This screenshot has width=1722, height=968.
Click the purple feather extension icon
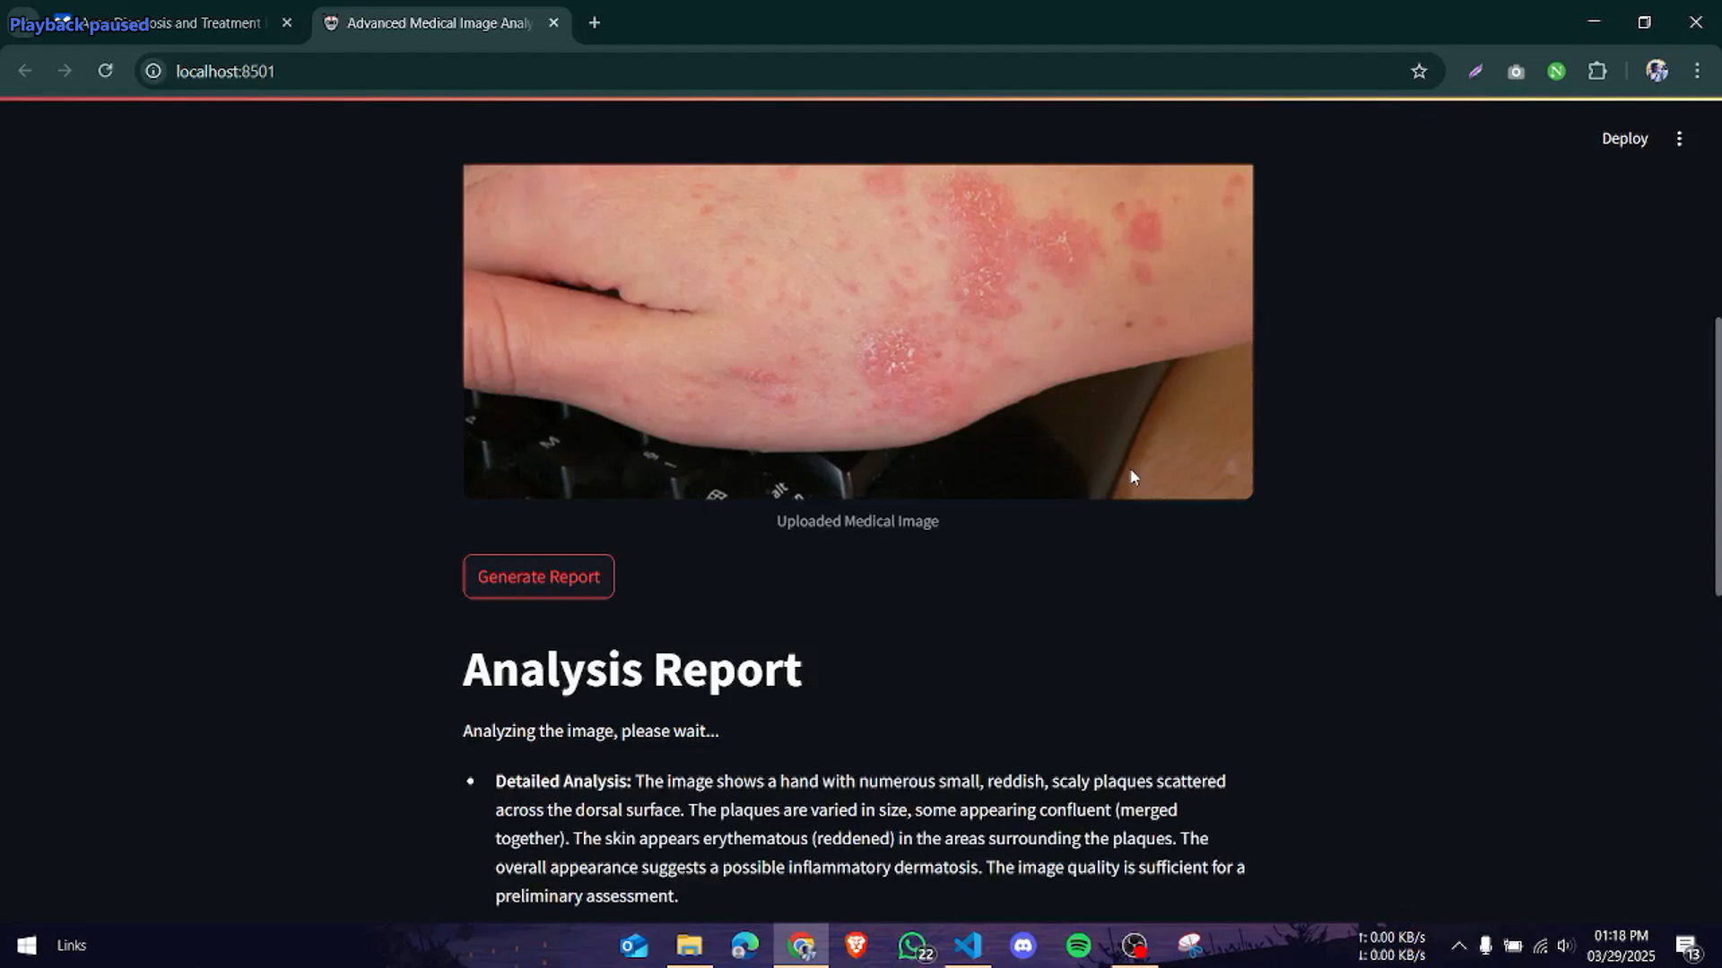(1475, 71)
